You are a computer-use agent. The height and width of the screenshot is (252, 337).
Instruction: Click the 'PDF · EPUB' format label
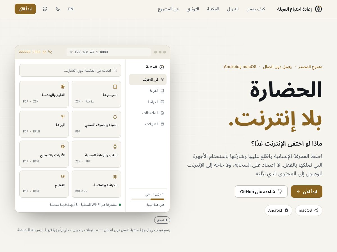(x=31, y=132)
